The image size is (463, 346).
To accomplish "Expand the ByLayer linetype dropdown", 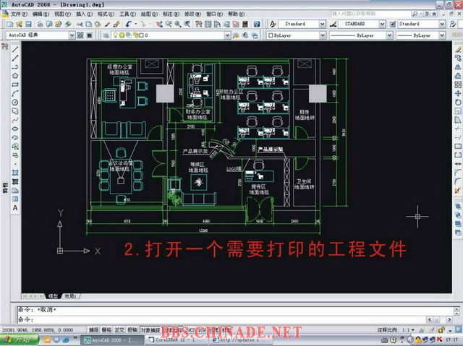I will point(389,35).
